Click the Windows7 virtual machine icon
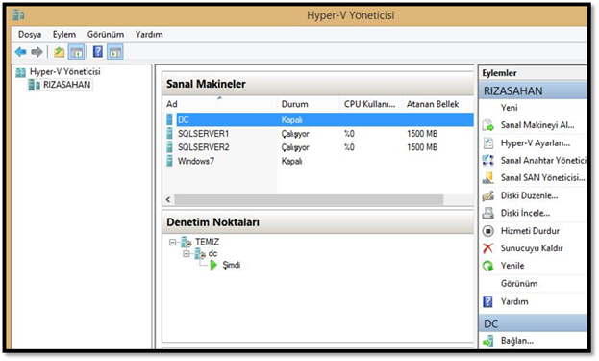Viewport: 599px width, 361px height. coord(169,161)
